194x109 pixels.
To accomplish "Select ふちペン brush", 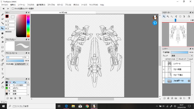I will [16, 88].
